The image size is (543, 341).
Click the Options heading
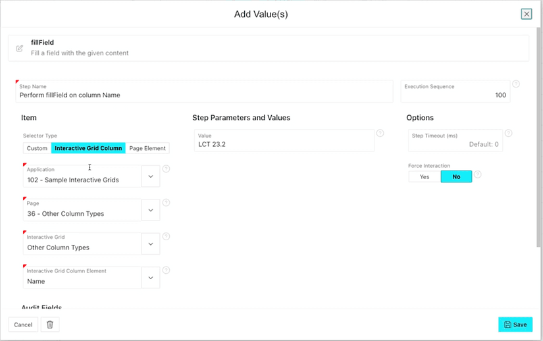point(420,118)
